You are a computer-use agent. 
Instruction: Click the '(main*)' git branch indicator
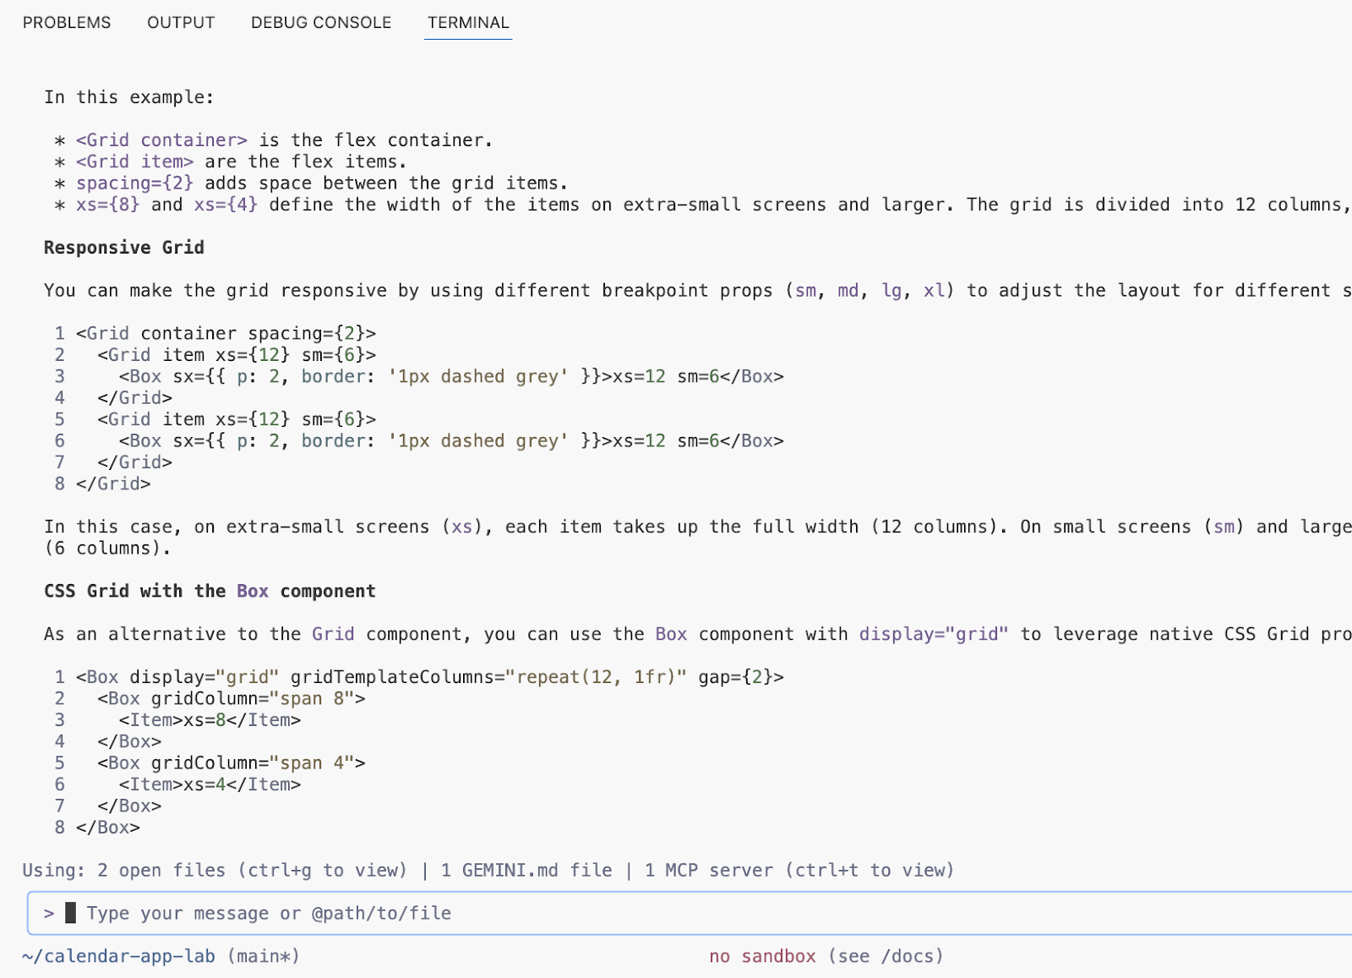coord(263,956)
